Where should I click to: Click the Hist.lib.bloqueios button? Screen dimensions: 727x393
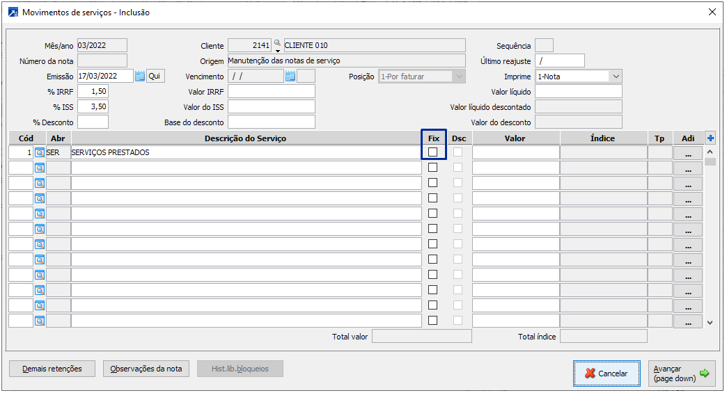(240, 369)
